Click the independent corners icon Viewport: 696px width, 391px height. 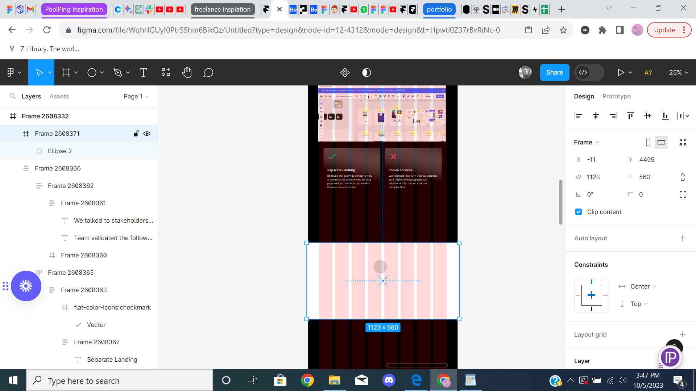point(683,194)
